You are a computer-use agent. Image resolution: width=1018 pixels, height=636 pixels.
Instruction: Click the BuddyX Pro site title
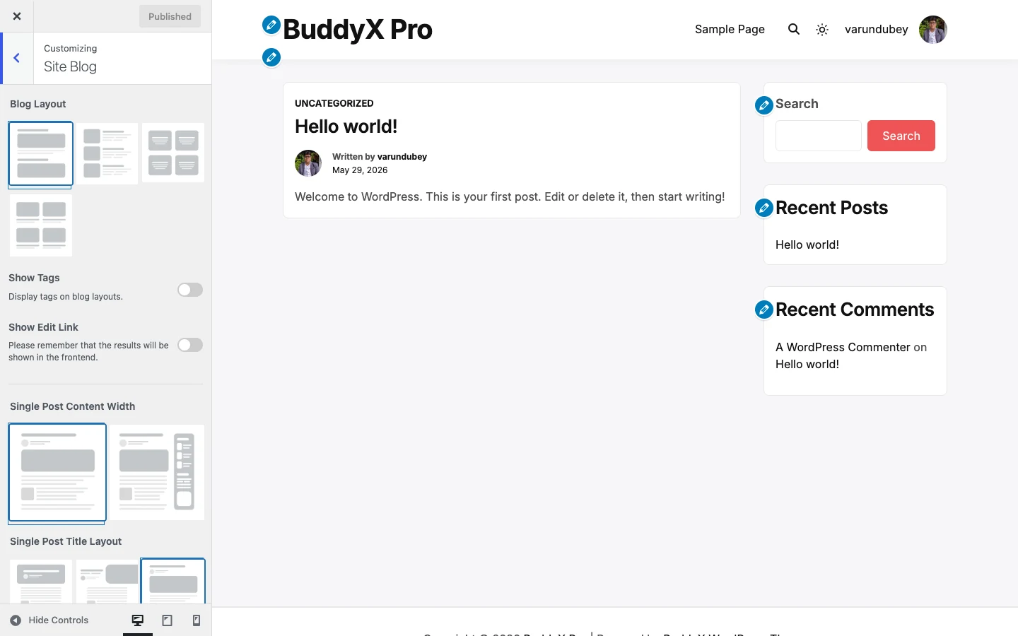[358, 30]
